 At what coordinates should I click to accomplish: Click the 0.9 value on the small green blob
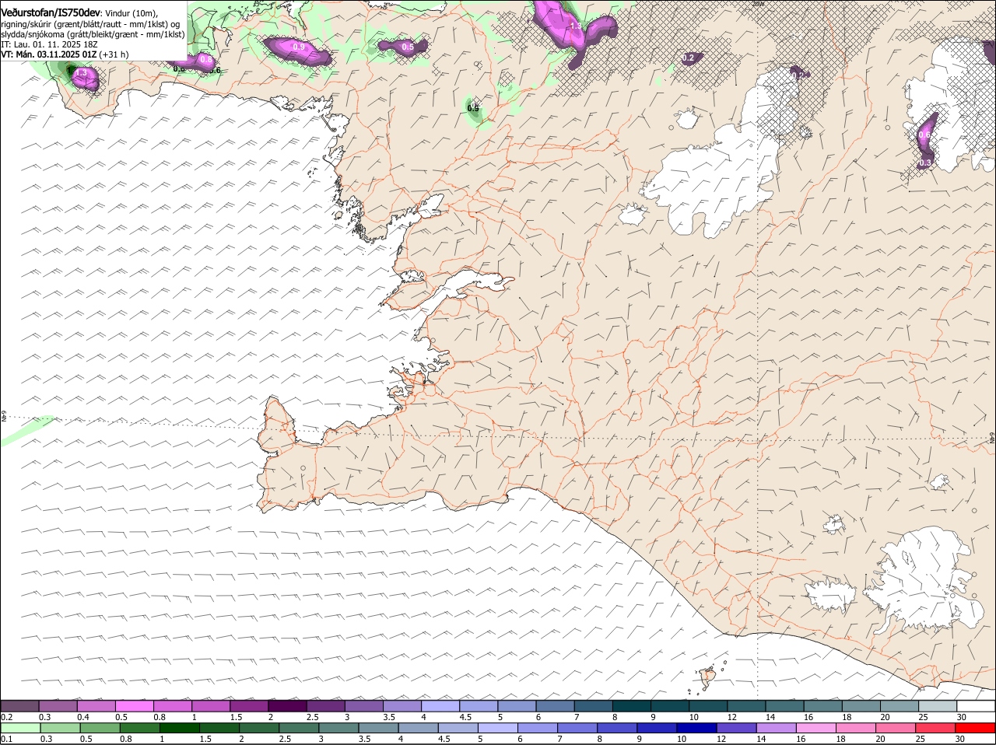(473, 108)
